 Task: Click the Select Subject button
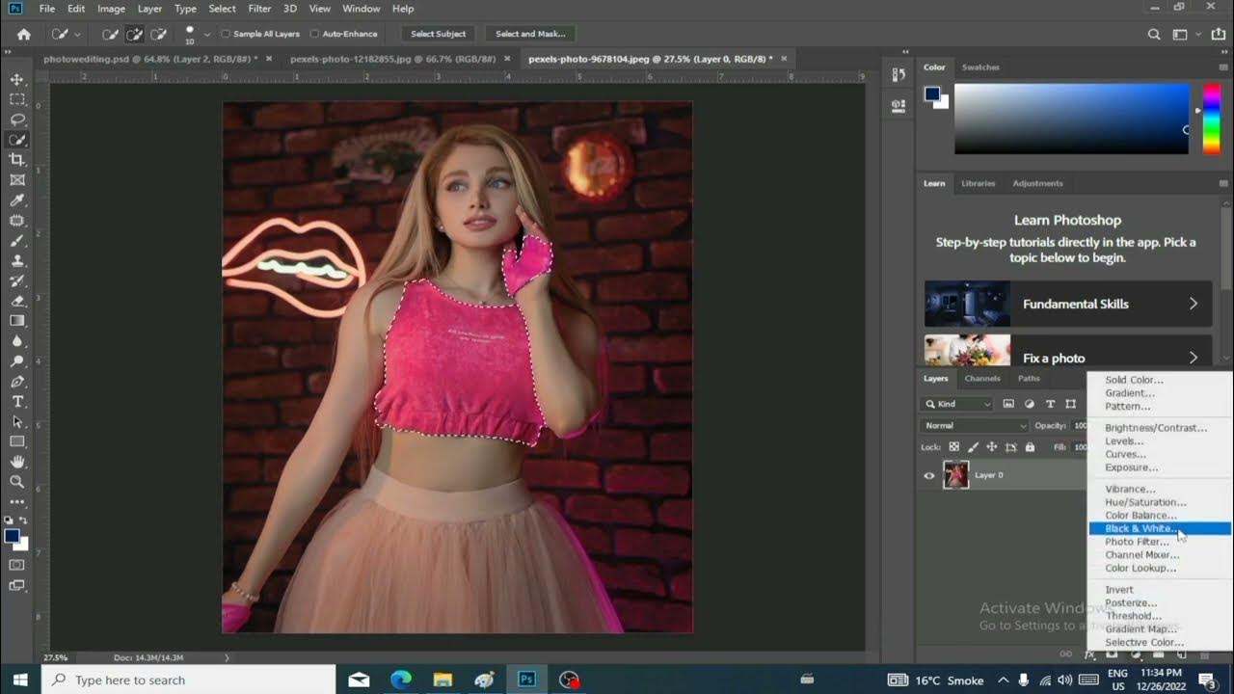point(438,34)
